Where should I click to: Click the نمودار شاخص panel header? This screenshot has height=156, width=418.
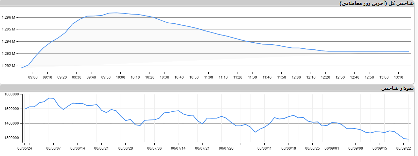(x=397, y=88)
